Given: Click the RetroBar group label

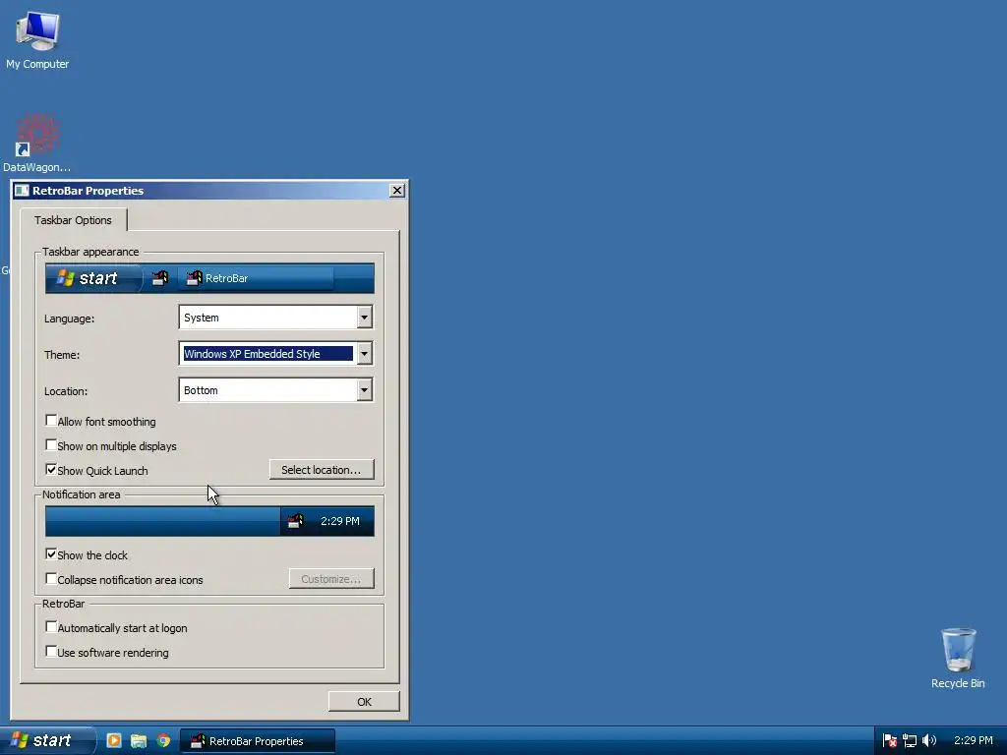Looking at the screenshot, I should (x=64, y=604).
